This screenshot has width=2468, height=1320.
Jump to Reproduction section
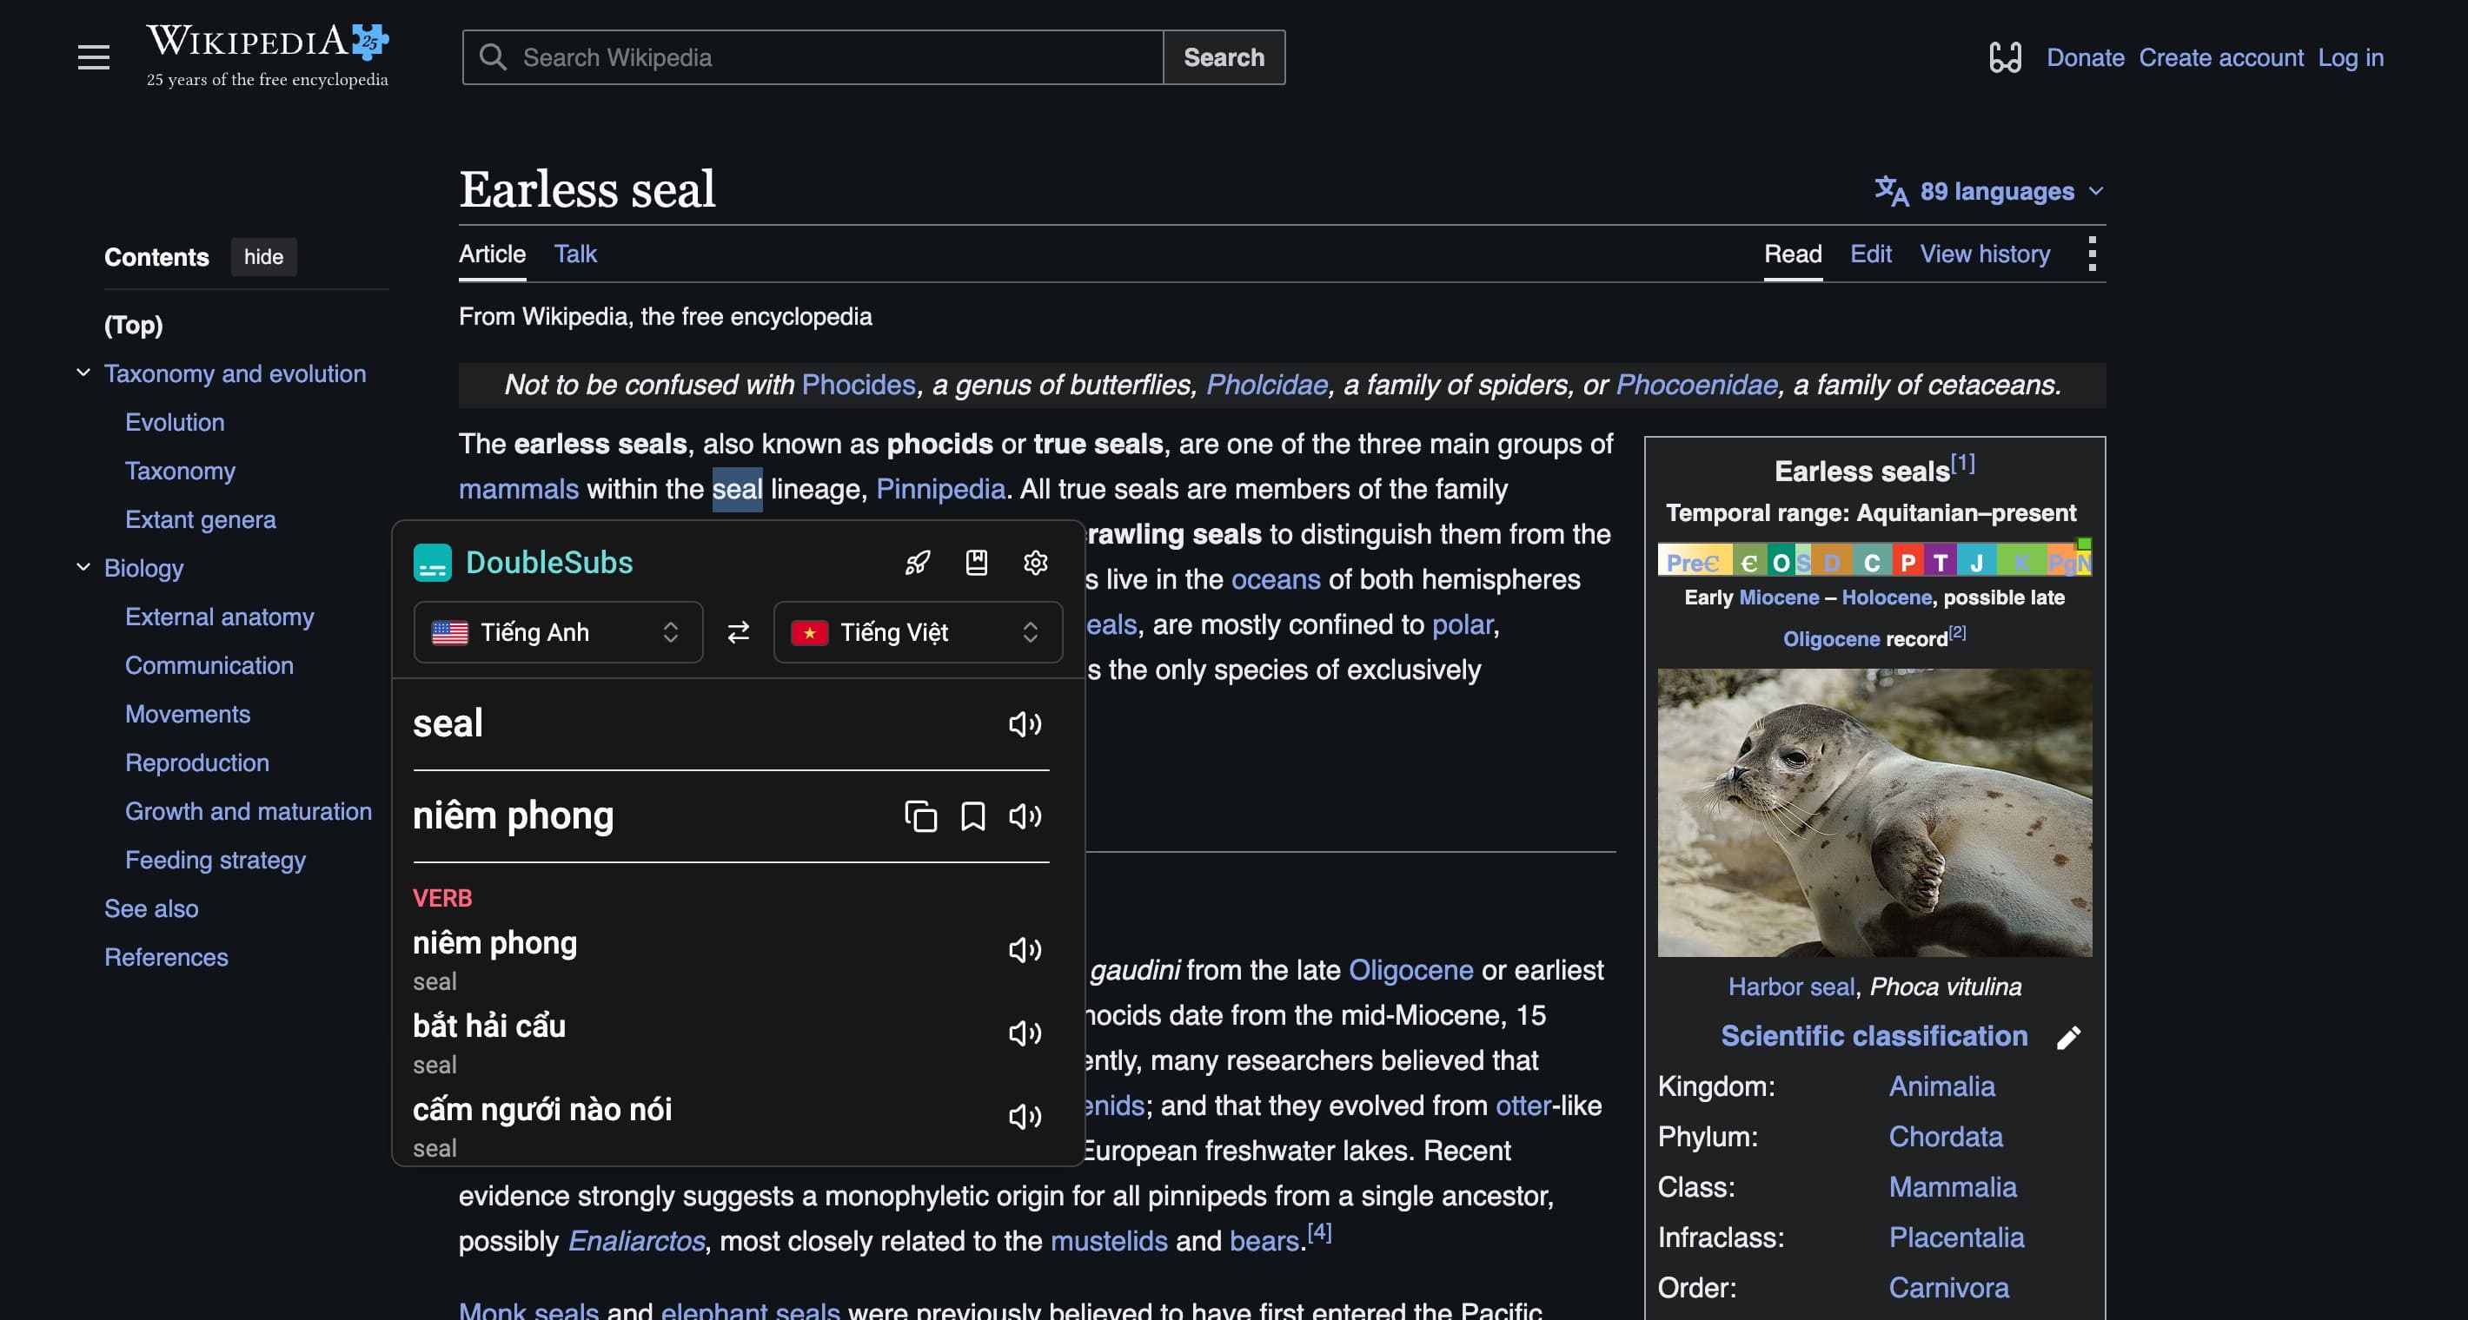197,762
